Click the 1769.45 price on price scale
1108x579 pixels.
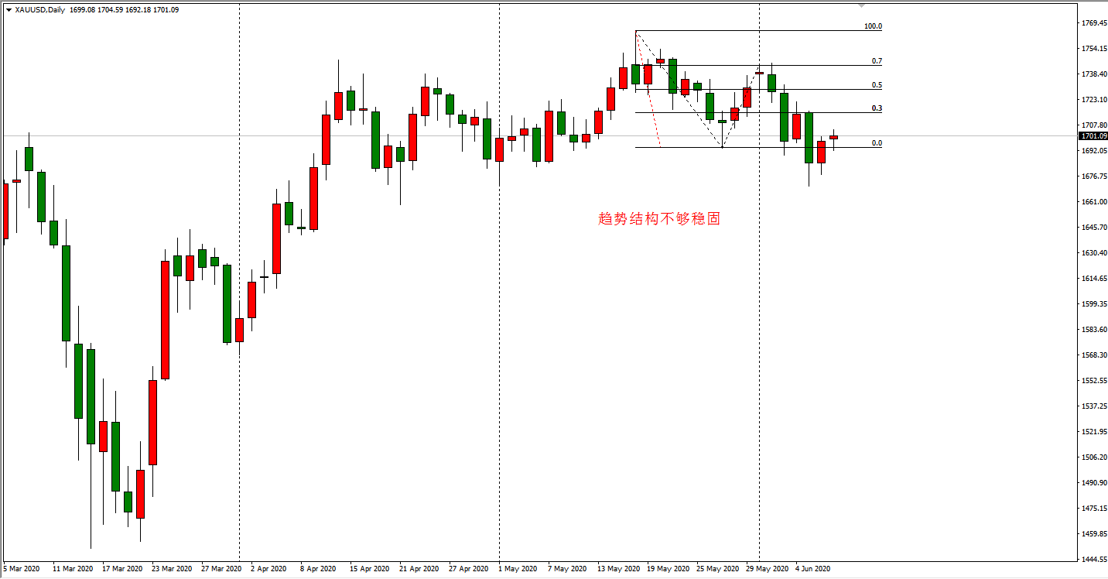click(x=1093, y=23)
